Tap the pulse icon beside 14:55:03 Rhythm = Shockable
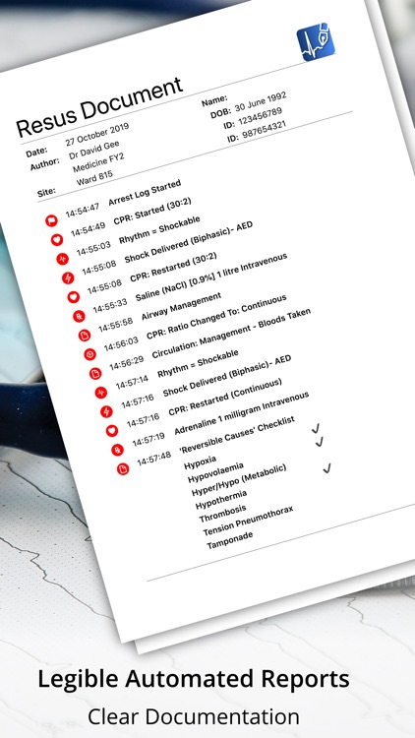415x738 pixels. pos(63,259)
